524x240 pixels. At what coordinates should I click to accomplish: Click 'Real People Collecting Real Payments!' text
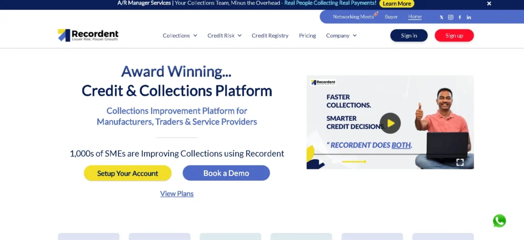tap(330, 4)
